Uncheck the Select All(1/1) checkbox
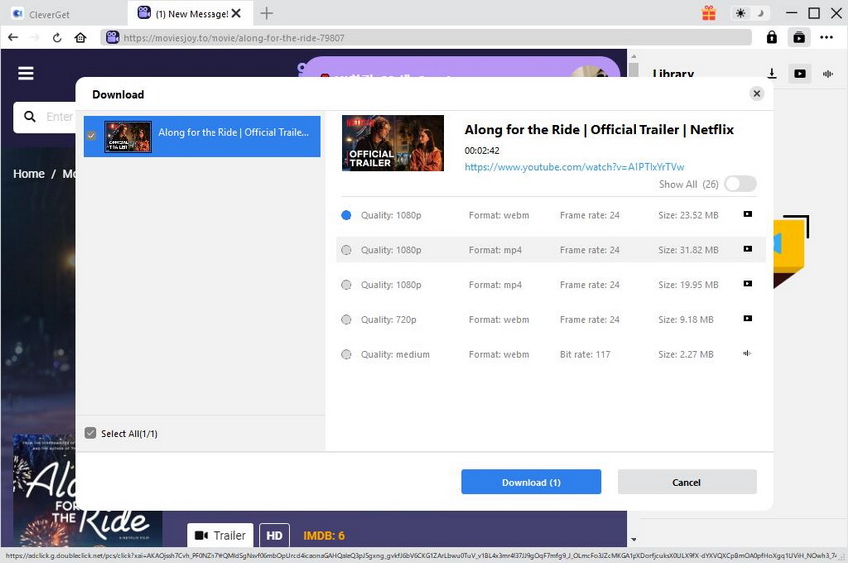Viewport: 848px width, 563px height. click(x=91, y=434)
